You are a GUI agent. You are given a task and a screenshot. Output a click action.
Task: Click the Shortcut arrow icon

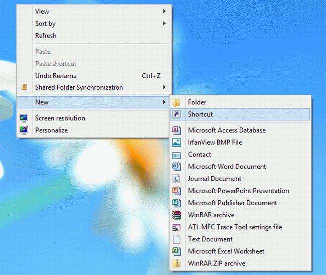click(x=177, y=114)
